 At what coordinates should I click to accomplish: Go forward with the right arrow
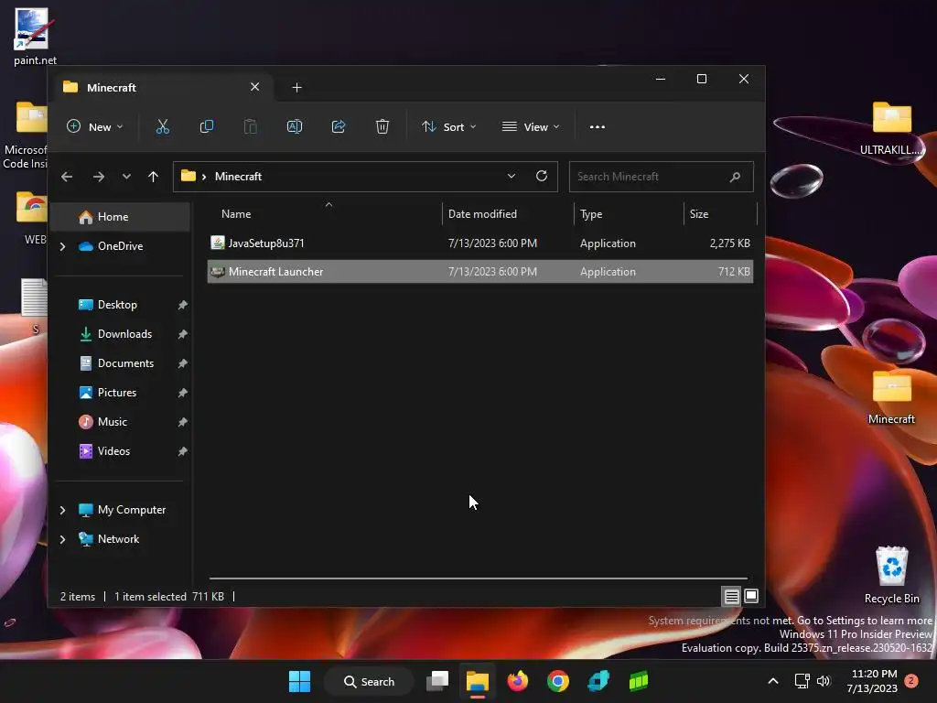99,177
